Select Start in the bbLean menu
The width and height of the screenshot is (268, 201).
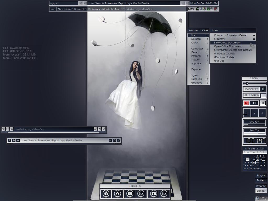click(x=198, y=35)
